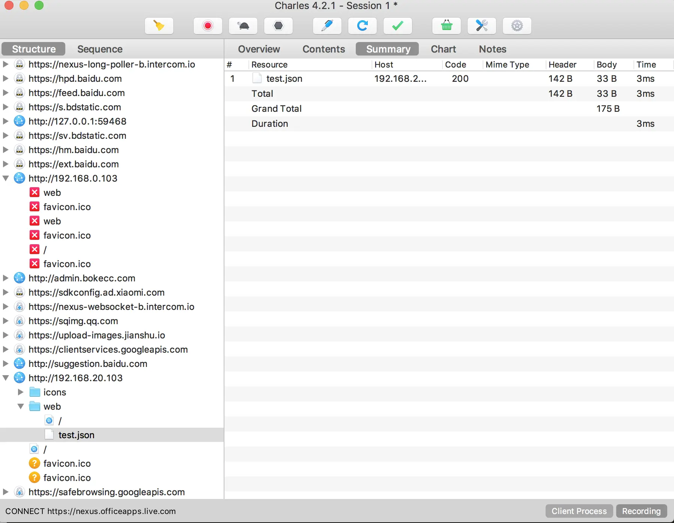
Task: Expand the https://s.bdstatic.com node
Action: click(x=6, y=107)
